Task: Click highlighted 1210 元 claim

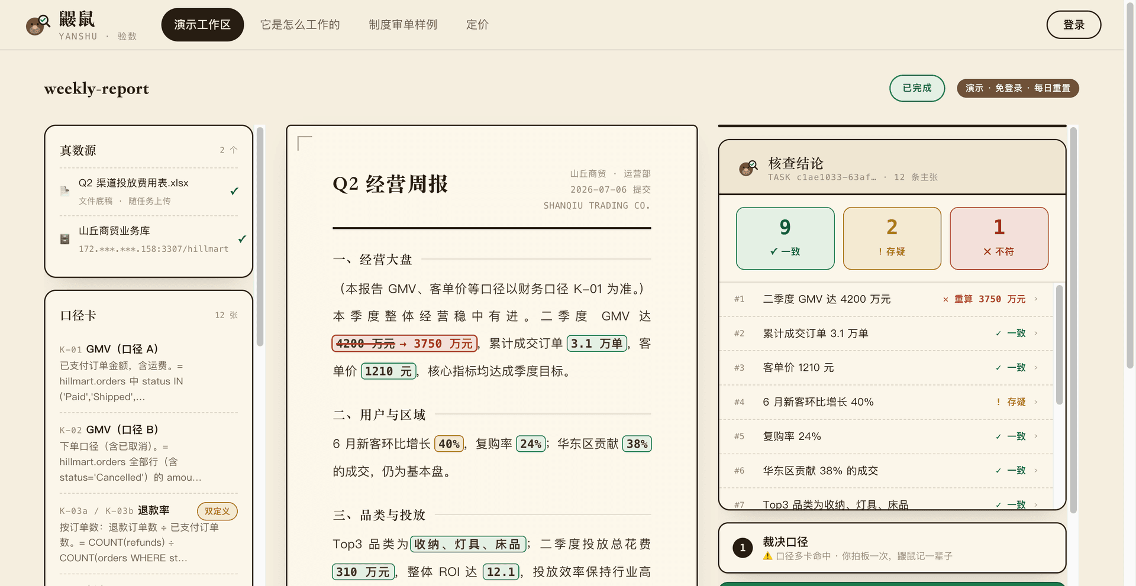Action: (x=389, y=371)
